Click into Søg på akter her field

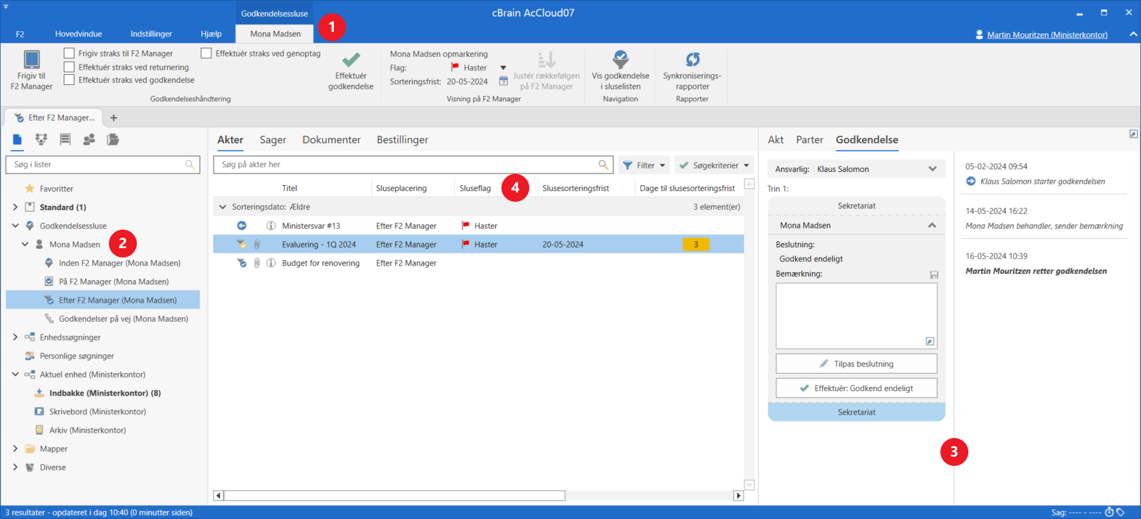(x=414, y=165)
